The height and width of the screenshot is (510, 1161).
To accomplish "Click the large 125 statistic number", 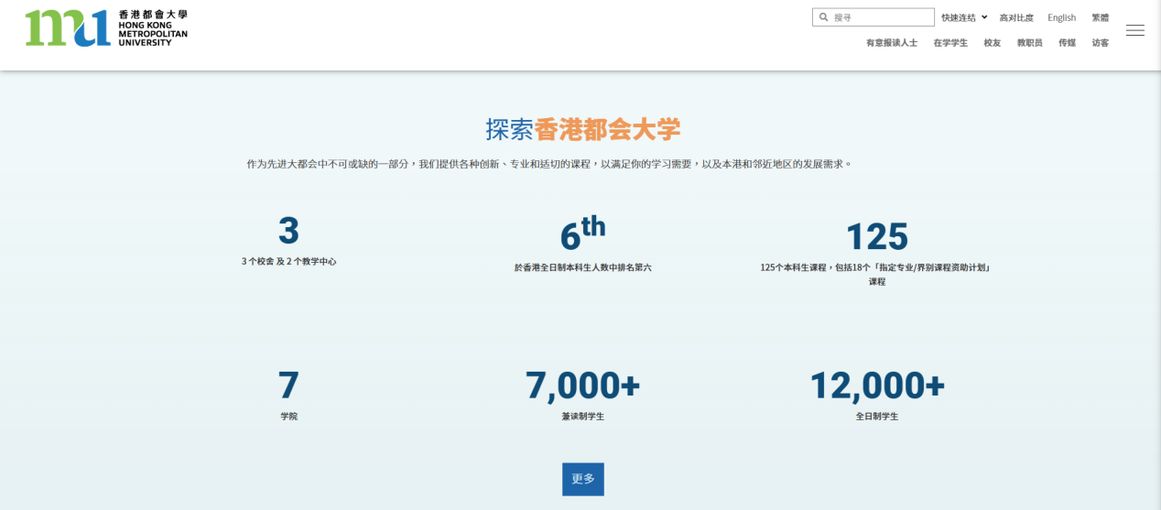I will 877,236.
